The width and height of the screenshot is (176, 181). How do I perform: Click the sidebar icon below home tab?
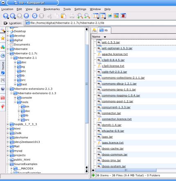tap(3, 80)
